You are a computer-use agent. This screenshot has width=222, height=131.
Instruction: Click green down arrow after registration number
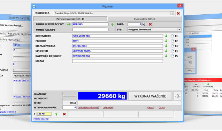[112, 24]
